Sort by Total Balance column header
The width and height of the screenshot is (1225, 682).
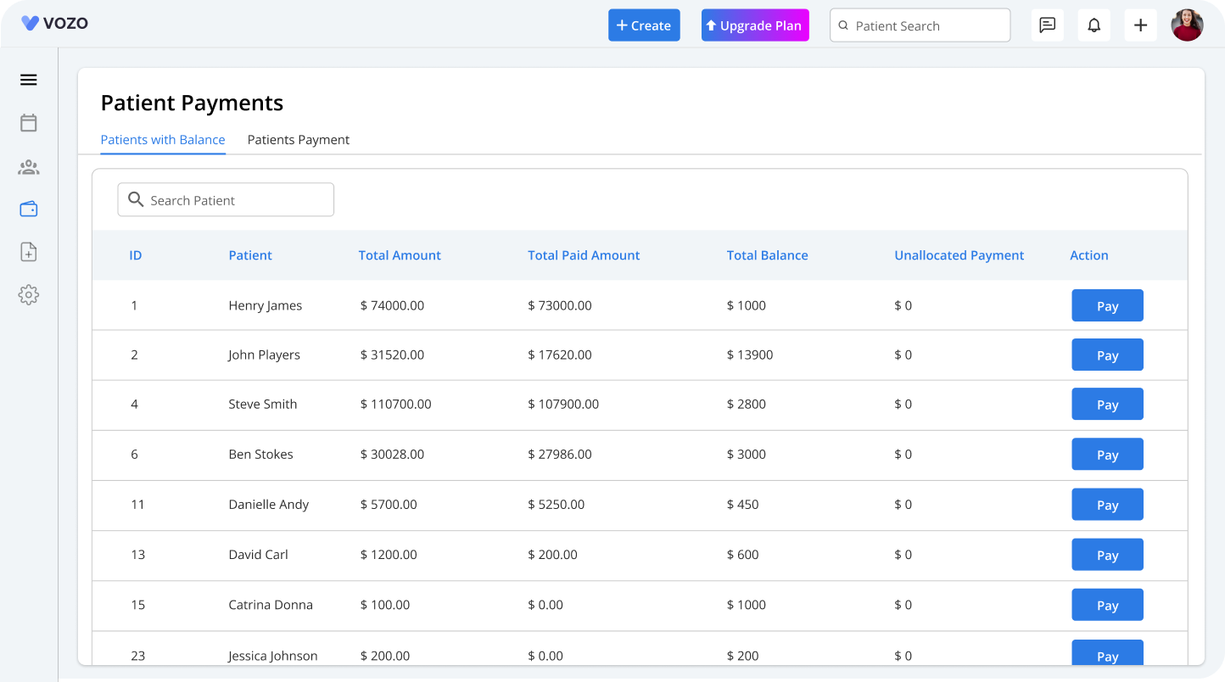point(767,255)
